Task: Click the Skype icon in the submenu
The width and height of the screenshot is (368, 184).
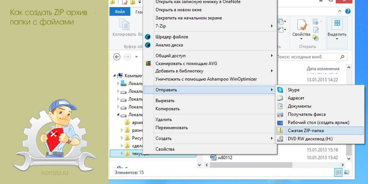Action: pyautogui.click(x=280, y=90)
